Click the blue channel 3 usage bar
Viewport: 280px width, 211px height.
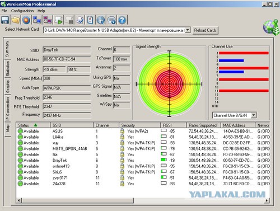[231, 60]
